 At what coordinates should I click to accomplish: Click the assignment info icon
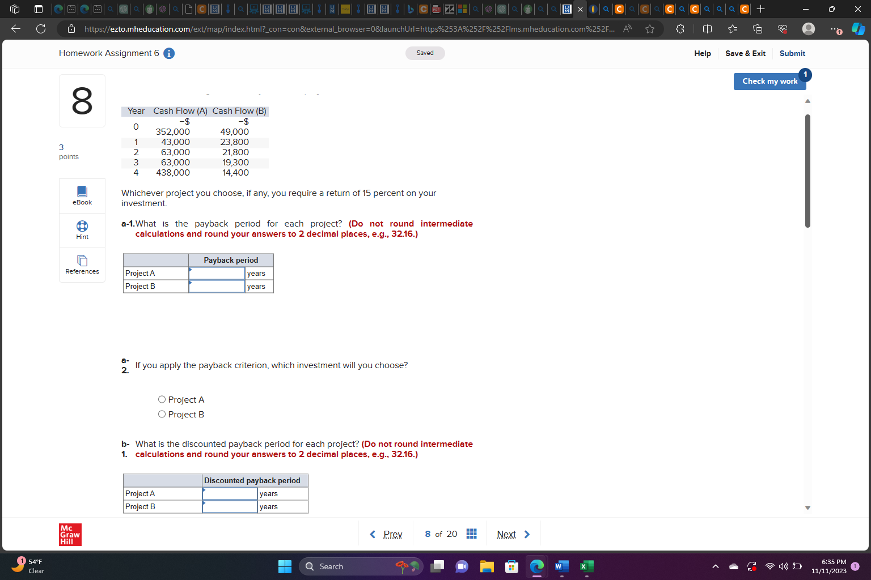click(x=169, y=53)
